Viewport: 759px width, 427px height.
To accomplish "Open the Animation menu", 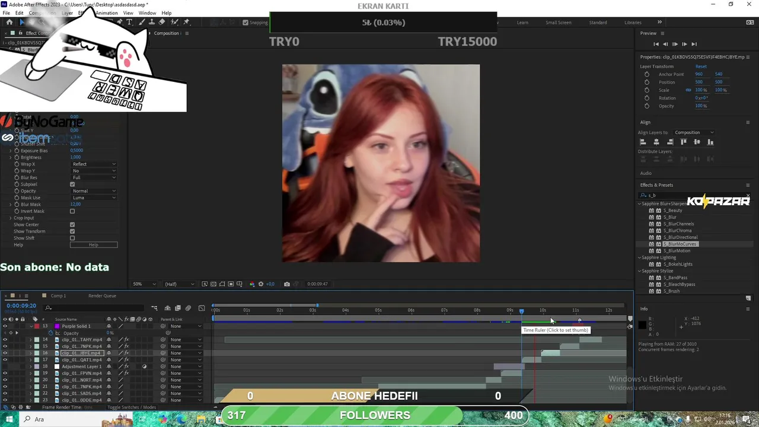I will pyautogui.click(x=106, y=13).
